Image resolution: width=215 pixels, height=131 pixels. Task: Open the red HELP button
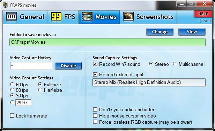(x=203, y=14)
